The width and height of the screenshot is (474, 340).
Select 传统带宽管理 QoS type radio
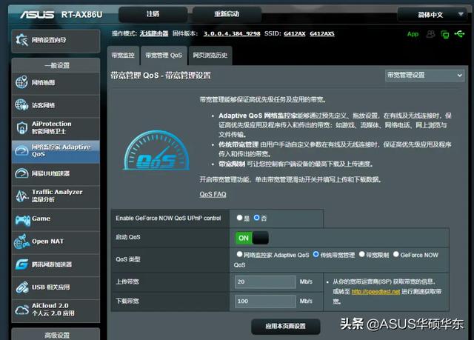(x=316, y=255)
